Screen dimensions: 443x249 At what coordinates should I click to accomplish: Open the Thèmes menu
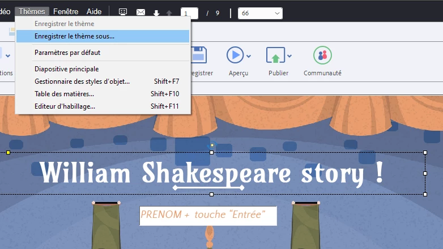click(32, 11)
